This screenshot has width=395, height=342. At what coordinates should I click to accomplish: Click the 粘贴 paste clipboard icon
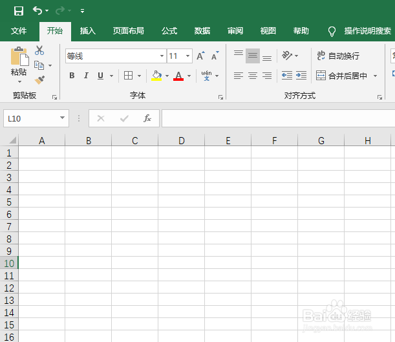pos(19,56)
